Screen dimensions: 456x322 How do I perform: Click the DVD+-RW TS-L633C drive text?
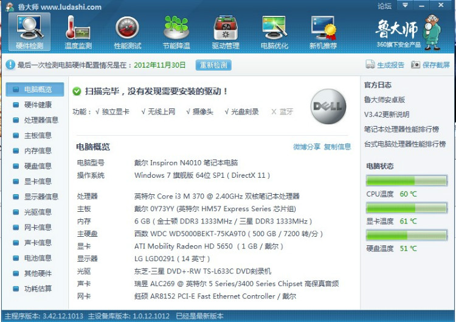tap(202, 271)
